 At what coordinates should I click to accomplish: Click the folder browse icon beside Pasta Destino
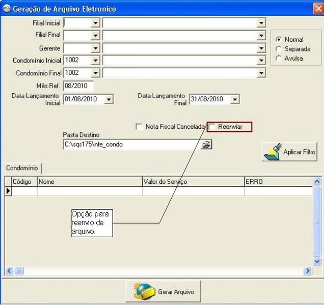(206, 145)
